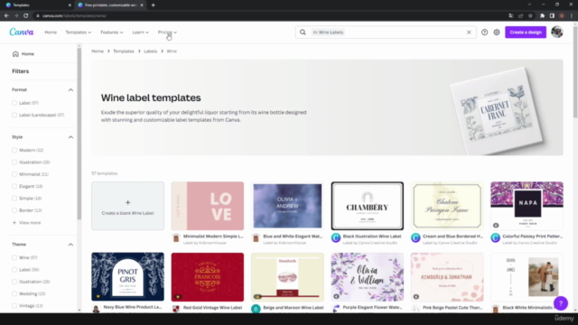
Task: Enable the Modern style filter
Action: pyautogui.click(x=14, y=150)
